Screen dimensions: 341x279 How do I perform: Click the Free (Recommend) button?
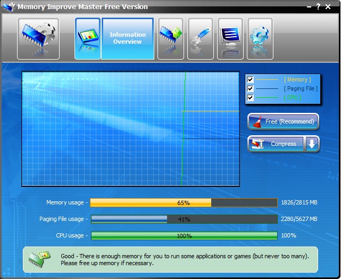284,121
